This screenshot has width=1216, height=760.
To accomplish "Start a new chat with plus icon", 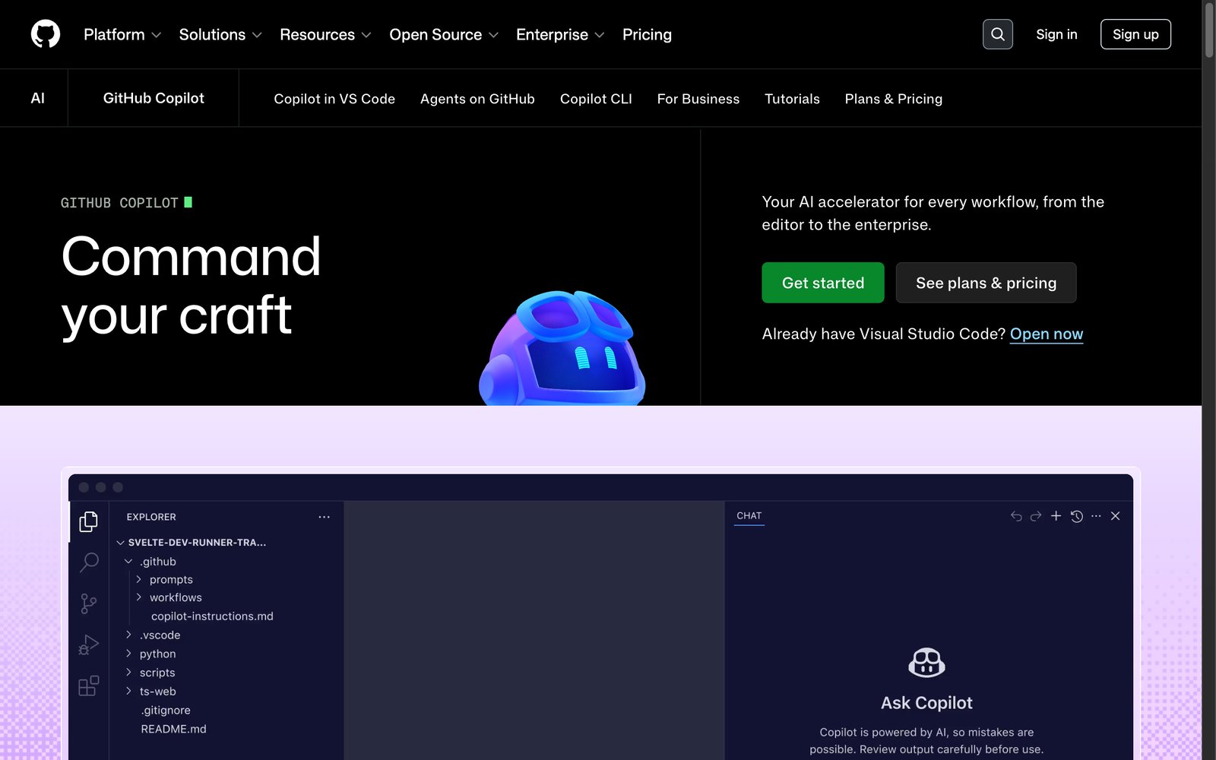I will 1056,516.
